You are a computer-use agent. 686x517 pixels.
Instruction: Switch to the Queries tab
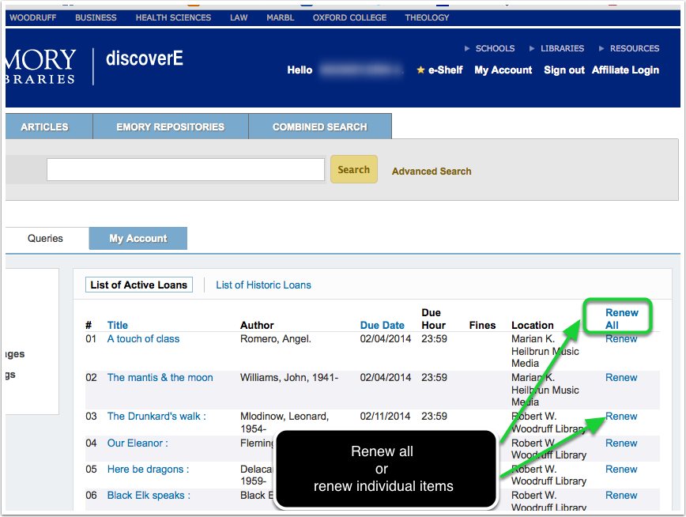45,238
